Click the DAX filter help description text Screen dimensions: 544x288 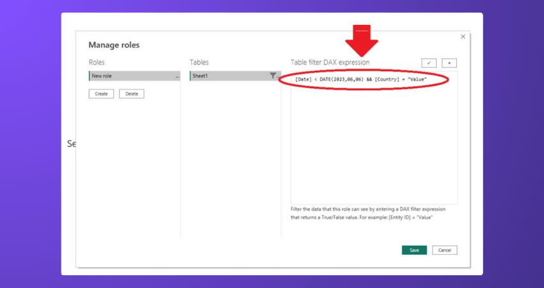[368, 213]
